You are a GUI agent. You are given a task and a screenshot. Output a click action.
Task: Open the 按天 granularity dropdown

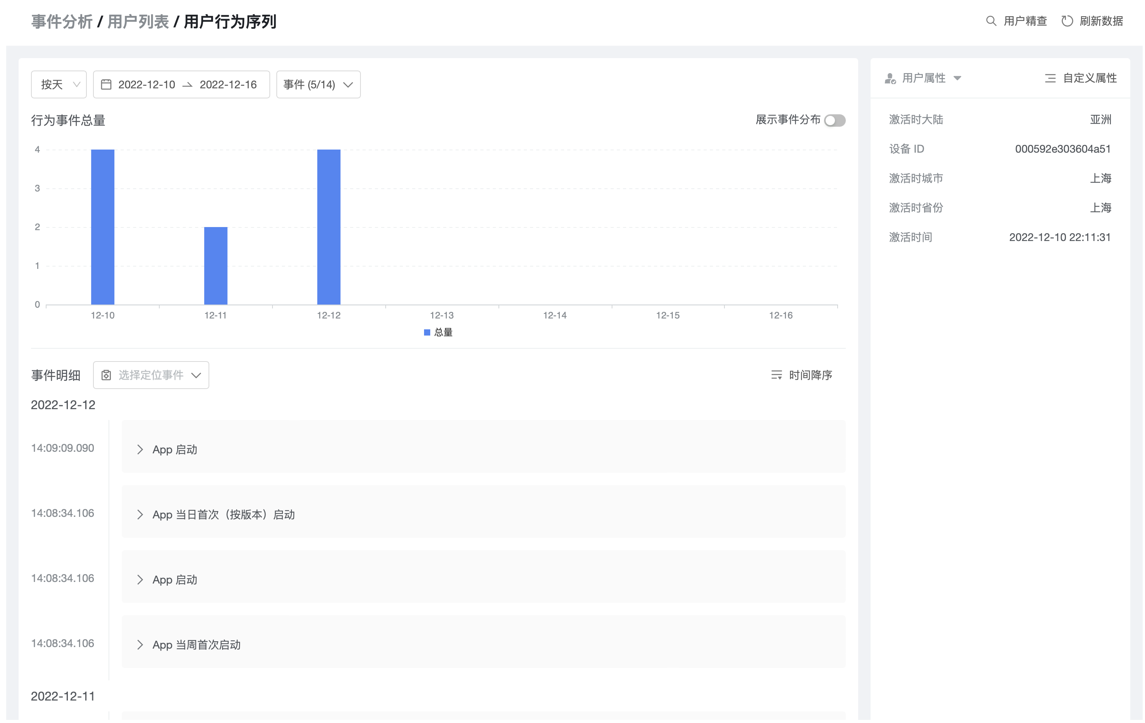(x=59, y=84)
